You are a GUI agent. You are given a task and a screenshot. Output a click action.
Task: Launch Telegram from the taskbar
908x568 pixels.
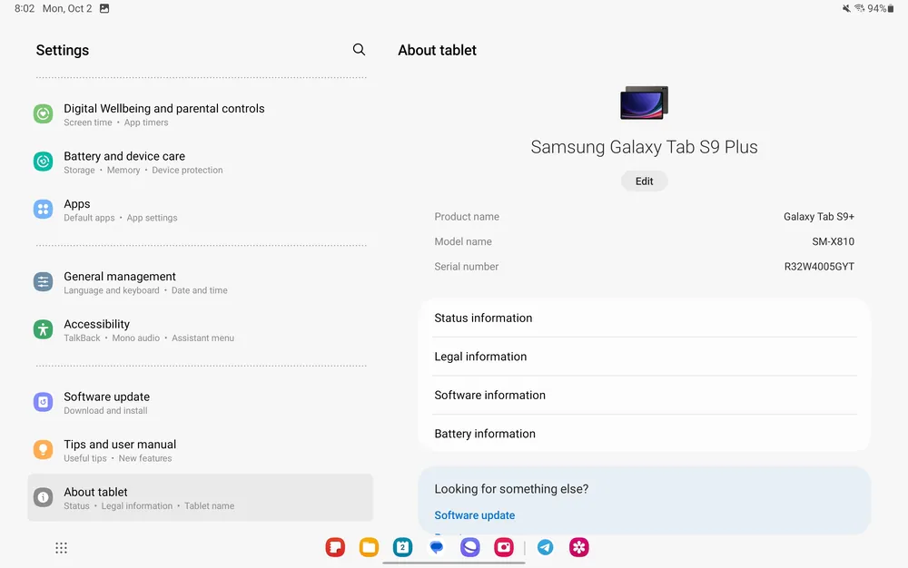point(545,547)
